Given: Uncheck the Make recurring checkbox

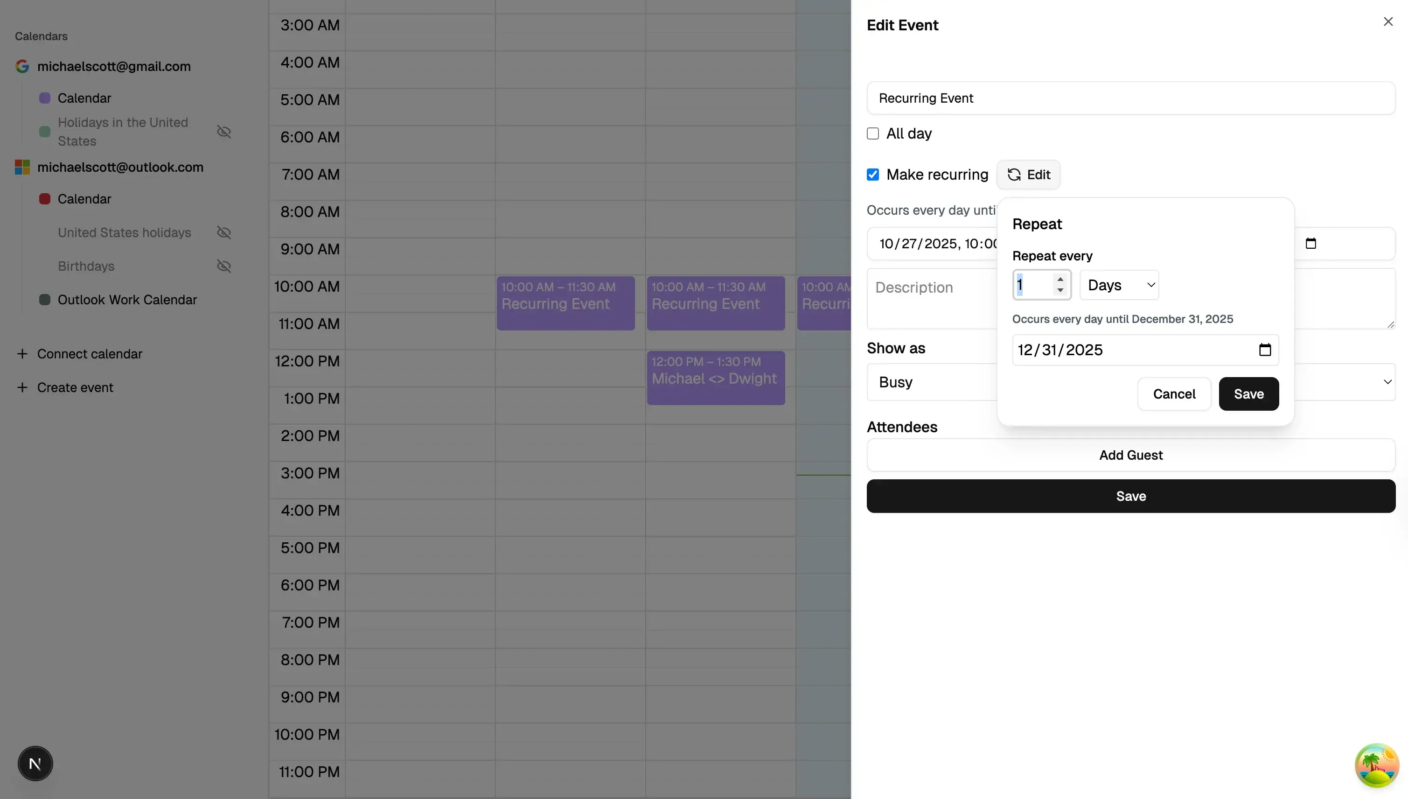Looking at the screenshot, I should point(873,175).
